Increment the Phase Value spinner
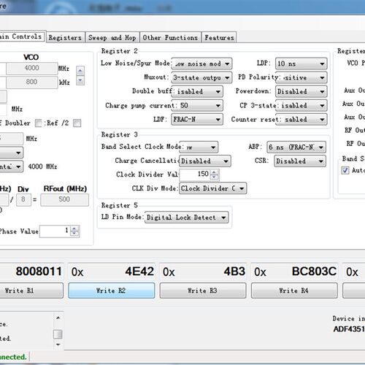The image size is (365, 365). tap(74, 228)
